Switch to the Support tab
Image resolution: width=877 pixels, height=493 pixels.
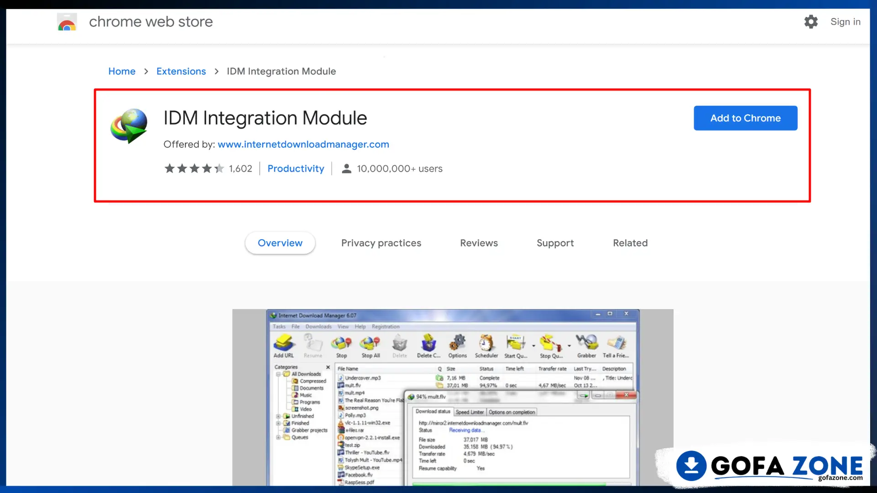pyautogui.click(x=555, y=243)
